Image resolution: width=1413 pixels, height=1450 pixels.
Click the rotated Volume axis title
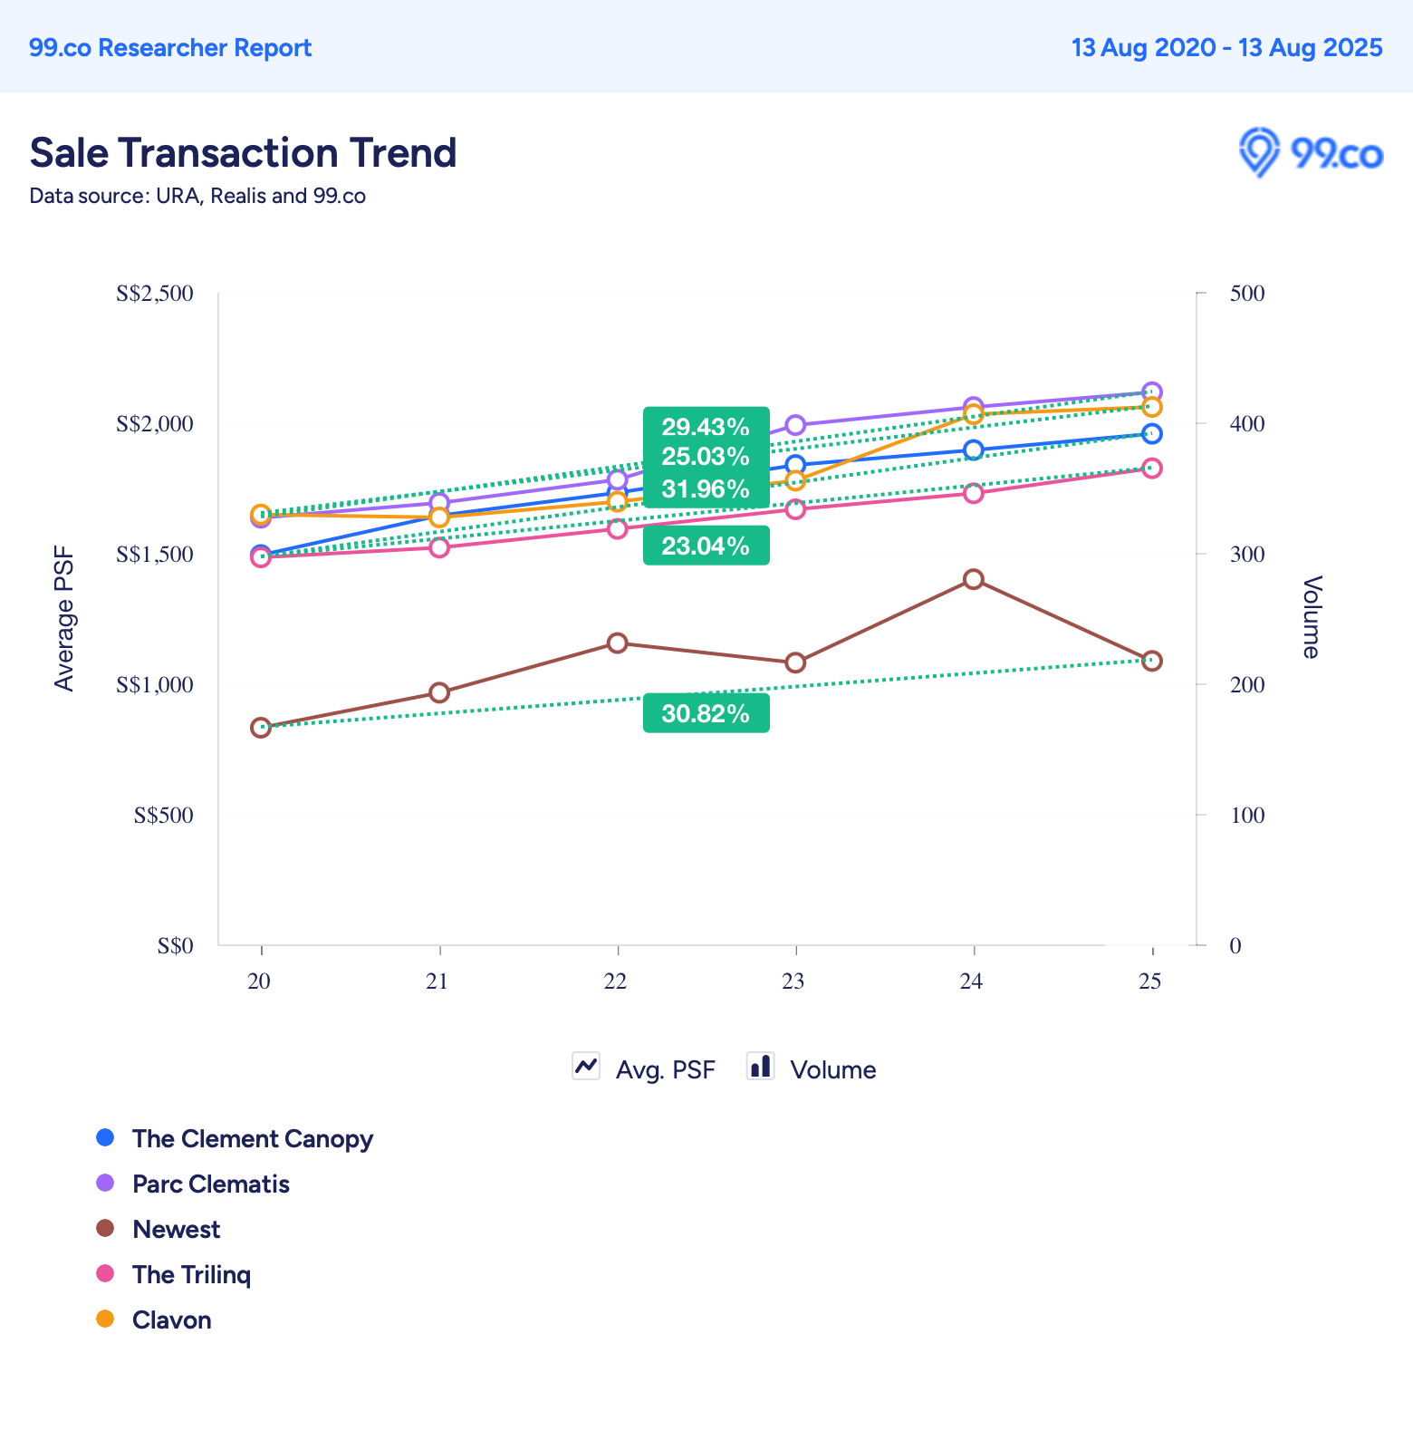tap(1312, 617)
